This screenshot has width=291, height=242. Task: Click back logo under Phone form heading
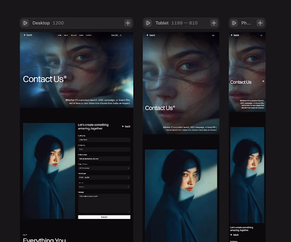click(234, 235)
